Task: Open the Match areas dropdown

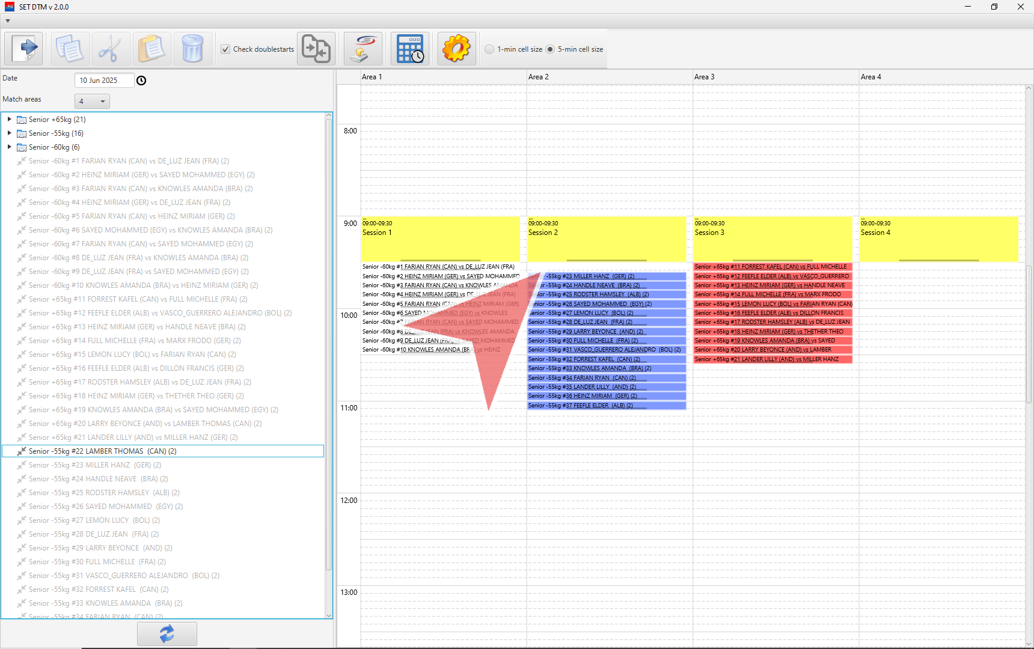Action: [92, 102]
